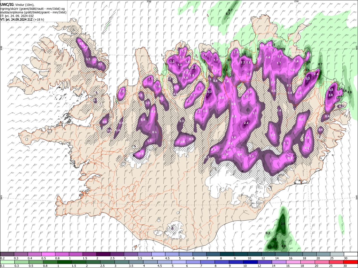The image size is (358, 268).
Task: Click the 2.9 snowfall value on map
Action: (194, 68)
